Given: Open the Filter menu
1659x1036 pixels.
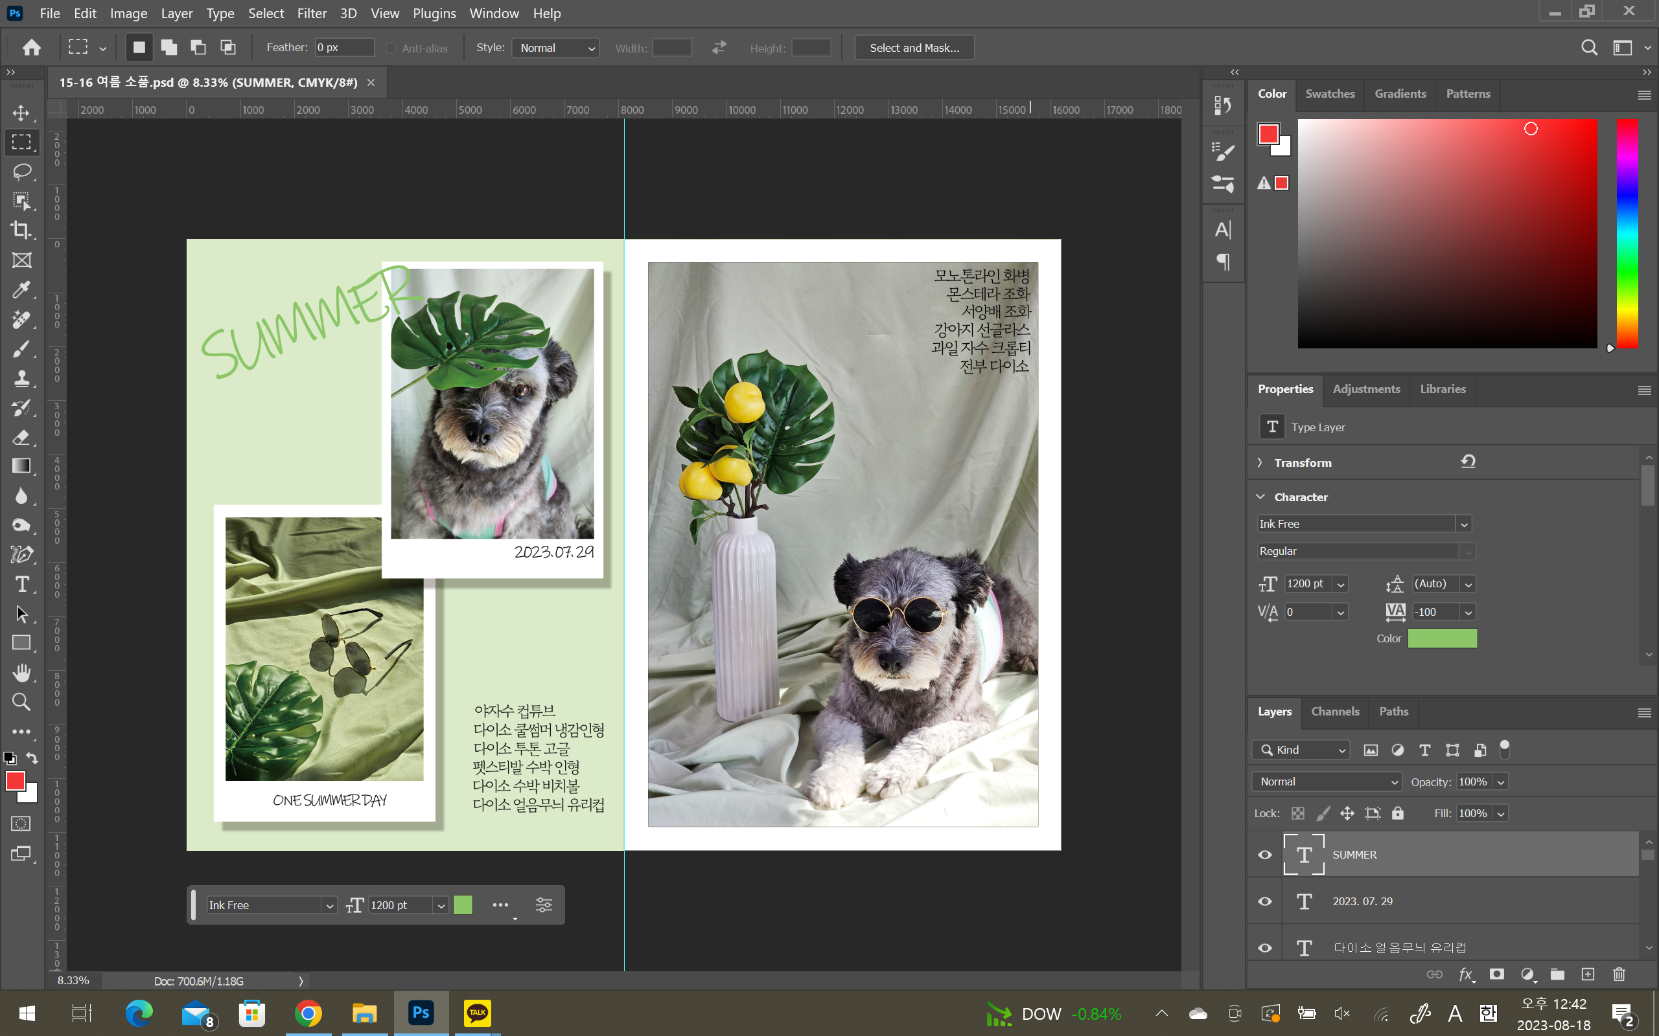Looking at the screenshot, I should [312, 13].
